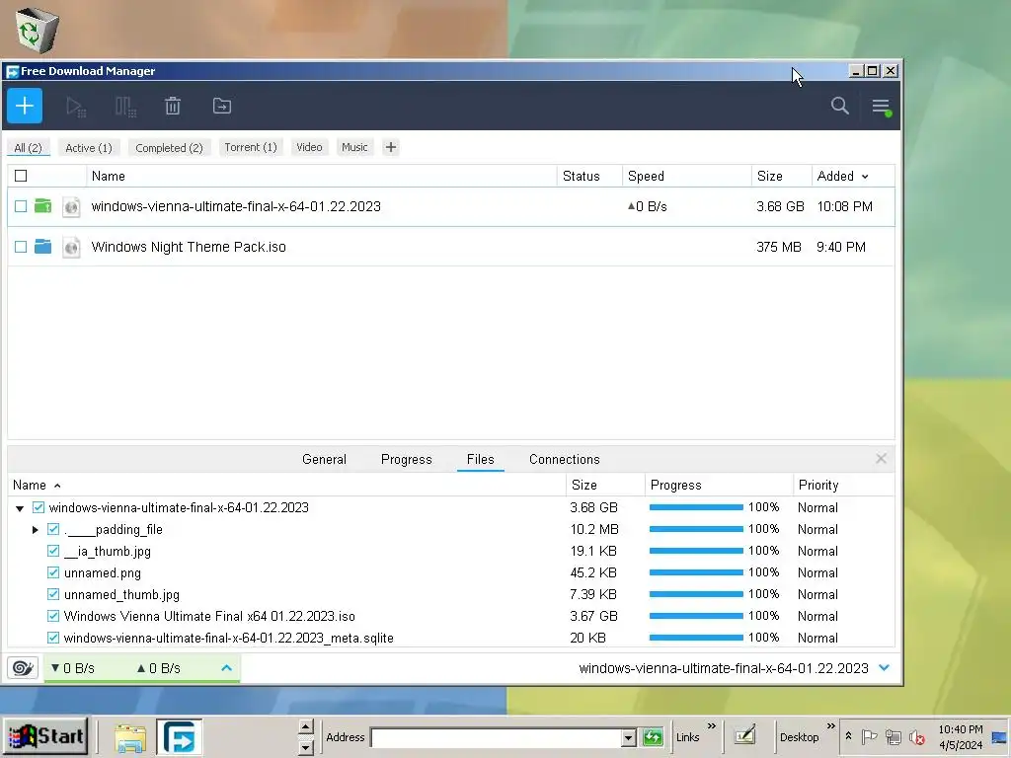
Task: Collapse details with blue down chevron
Action: (x=885, y=668)
